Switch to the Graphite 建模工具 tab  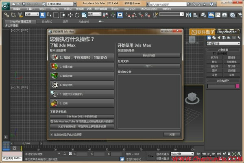(20, 22)
